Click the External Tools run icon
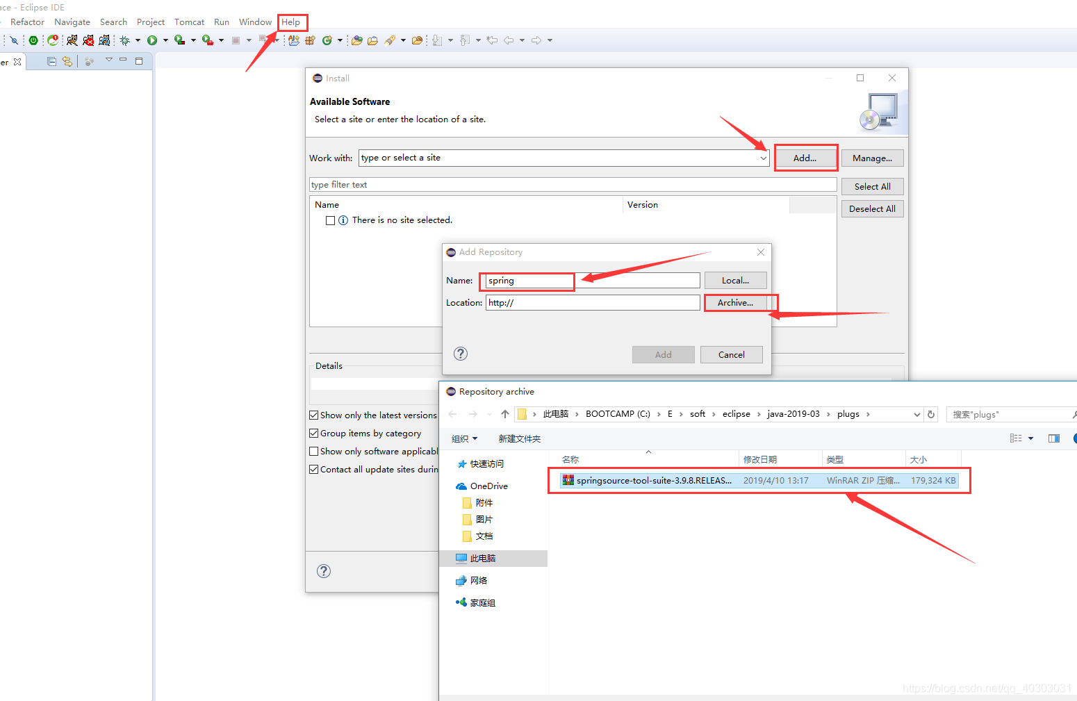 207,40
